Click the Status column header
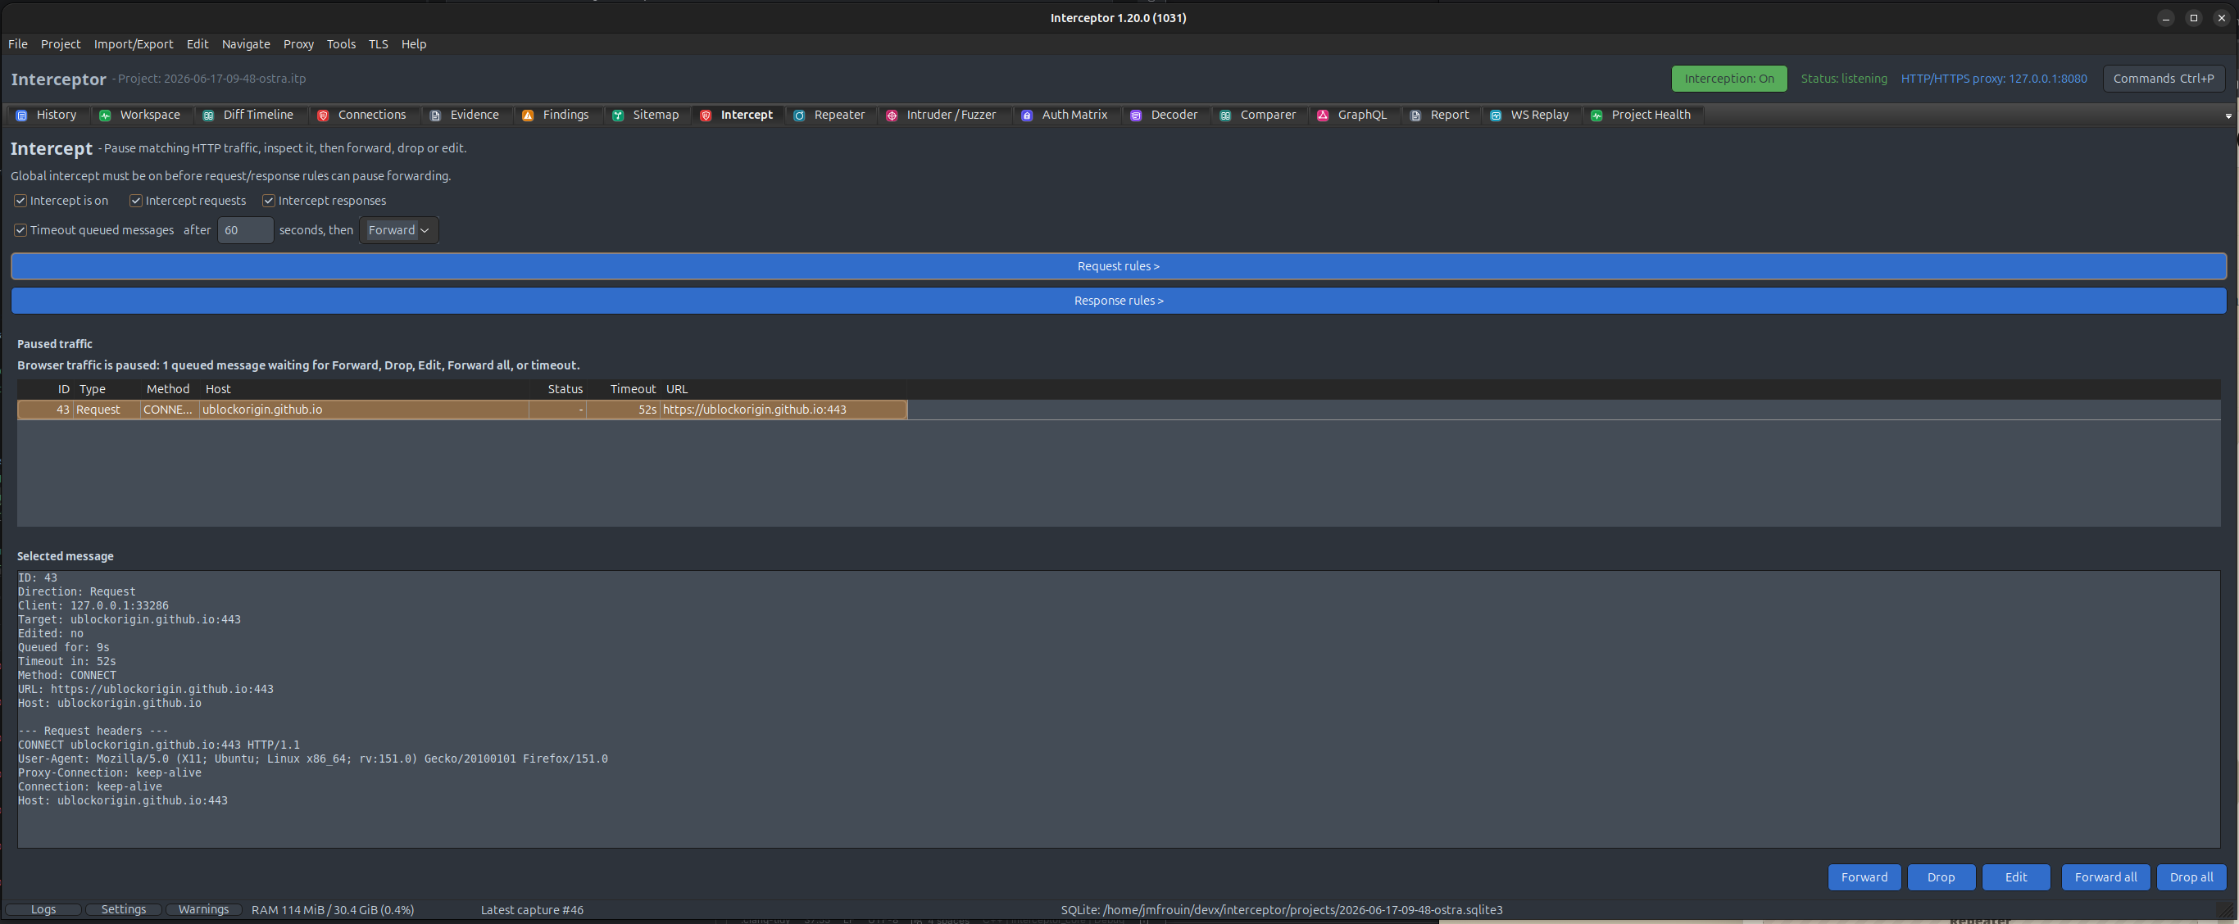Image resolution: width=2239 pixels, height=924 pixels. (557, 389)
